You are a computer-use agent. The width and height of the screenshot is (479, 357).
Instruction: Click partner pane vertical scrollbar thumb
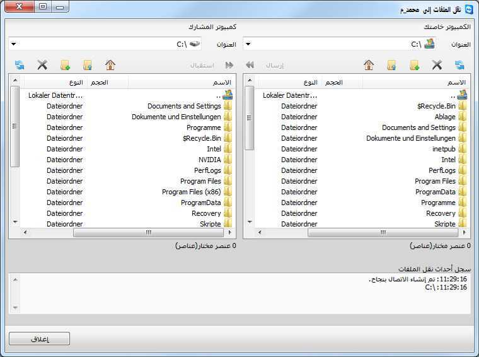(x=14, y=126)
